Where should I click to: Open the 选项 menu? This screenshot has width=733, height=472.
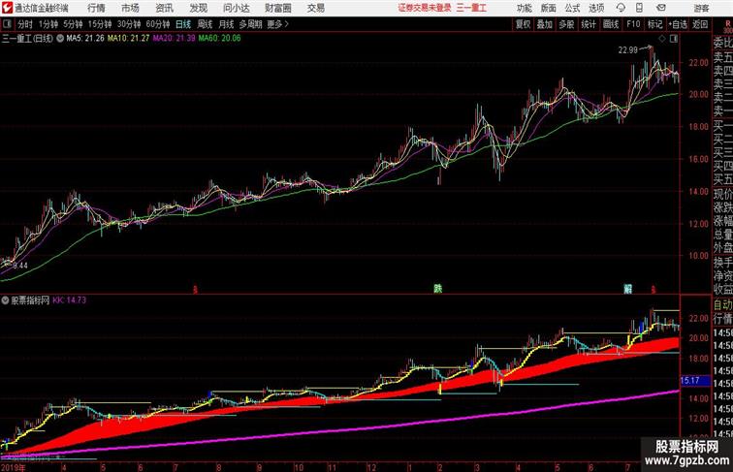[x=596, y=8]
